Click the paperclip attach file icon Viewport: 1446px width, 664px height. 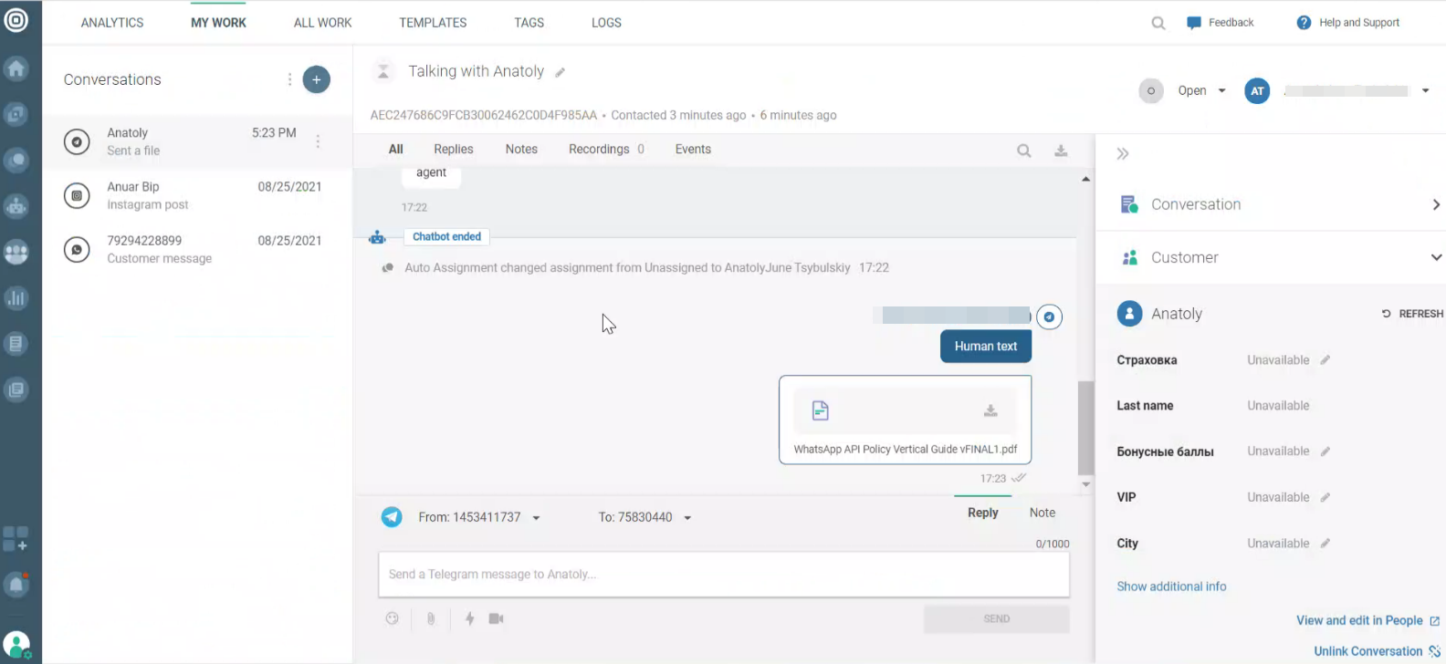431,618
